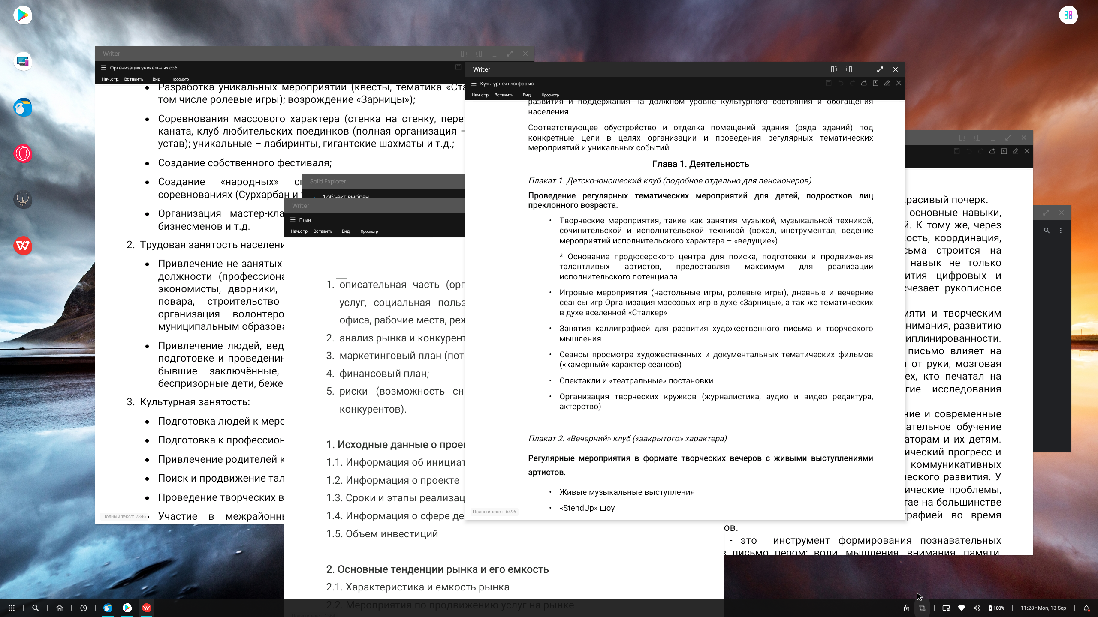Open Вид menu in Организация уникальных window
1098x617 pixels.
click(157, 79)
